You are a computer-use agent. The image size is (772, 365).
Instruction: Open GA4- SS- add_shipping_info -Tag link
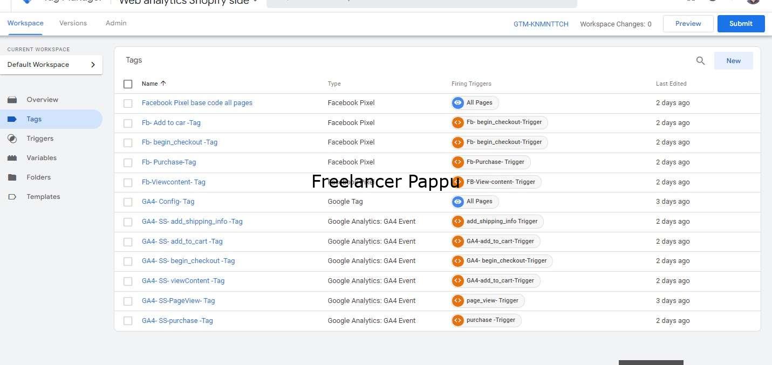192,222
